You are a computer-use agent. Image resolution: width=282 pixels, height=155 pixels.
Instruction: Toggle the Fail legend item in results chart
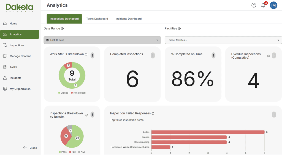tap(72, 152)
